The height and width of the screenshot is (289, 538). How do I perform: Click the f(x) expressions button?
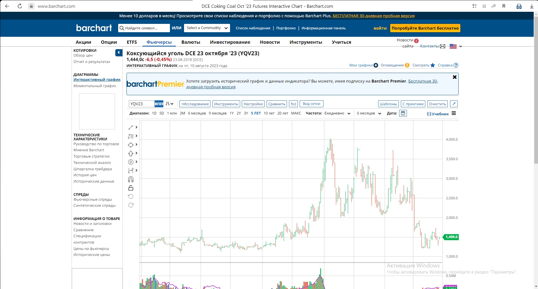tap(293, 104)
